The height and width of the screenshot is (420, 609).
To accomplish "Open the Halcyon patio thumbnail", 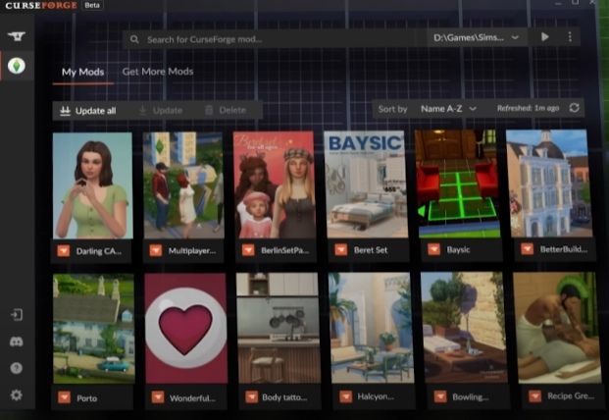I will click(x=372, y=328).
